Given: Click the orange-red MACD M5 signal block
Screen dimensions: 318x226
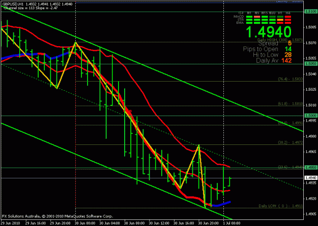Looking at the screenshot, I should pos(257,17).
